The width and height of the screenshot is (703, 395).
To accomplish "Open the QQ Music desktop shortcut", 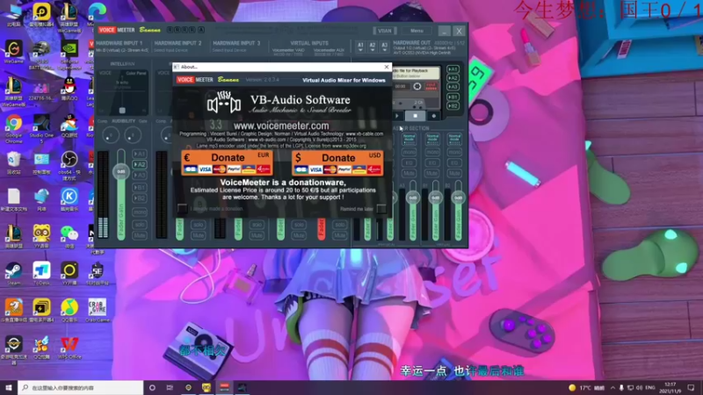I will pos(69,309).
